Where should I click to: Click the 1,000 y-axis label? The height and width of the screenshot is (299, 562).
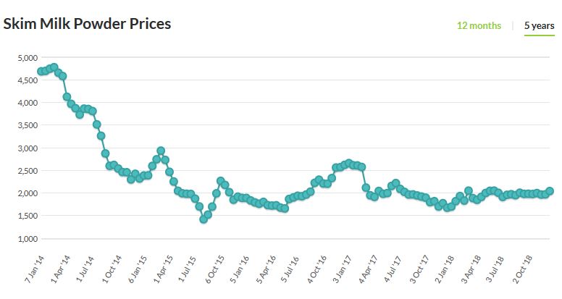[26, 239]
